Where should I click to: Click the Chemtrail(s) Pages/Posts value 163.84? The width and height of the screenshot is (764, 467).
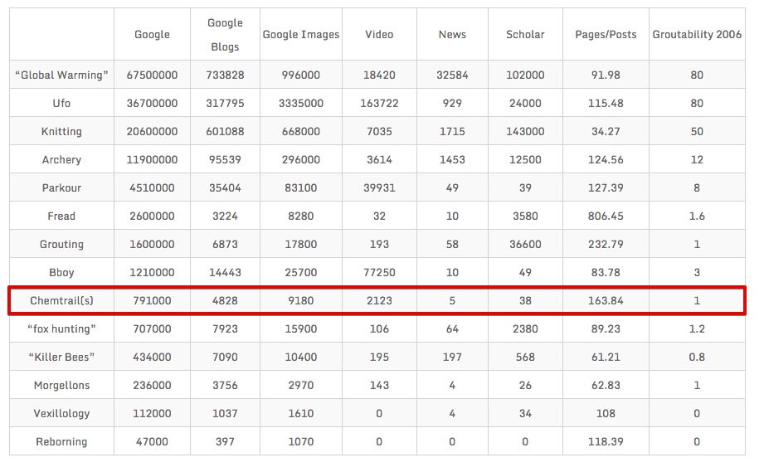[x=606, y=301]
